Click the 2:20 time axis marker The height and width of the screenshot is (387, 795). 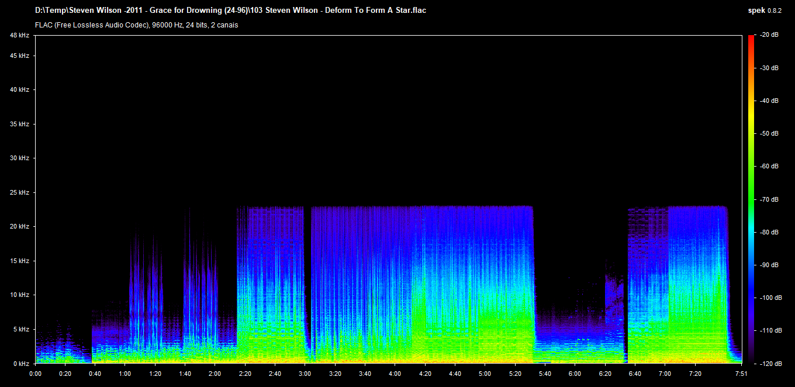click(x=245, y=373)
